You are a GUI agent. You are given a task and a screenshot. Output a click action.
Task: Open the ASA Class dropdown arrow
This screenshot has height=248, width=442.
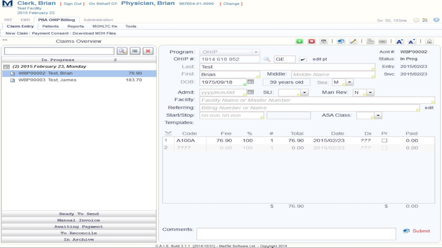point(378,116)
